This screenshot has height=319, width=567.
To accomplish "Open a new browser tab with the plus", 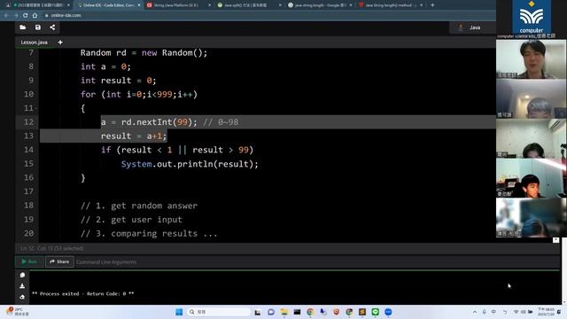I will pyautogui.click(x=432, y=5).
